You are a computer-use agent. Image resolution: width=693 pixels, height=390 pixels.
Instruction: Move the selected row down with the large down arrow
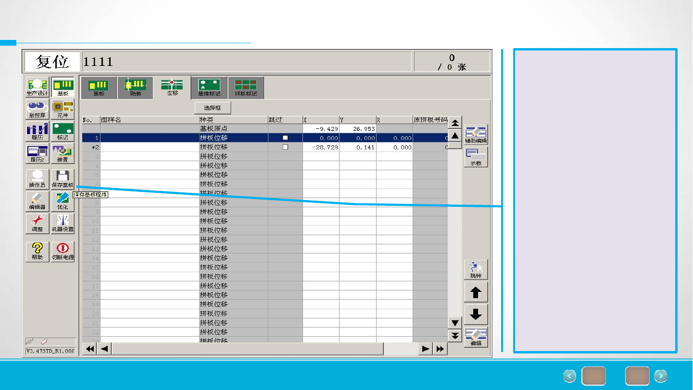pos(476,315)
